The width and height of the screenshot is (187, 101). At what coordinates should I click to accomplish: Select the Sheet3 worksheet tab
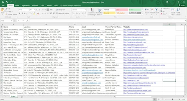point(13,96)
